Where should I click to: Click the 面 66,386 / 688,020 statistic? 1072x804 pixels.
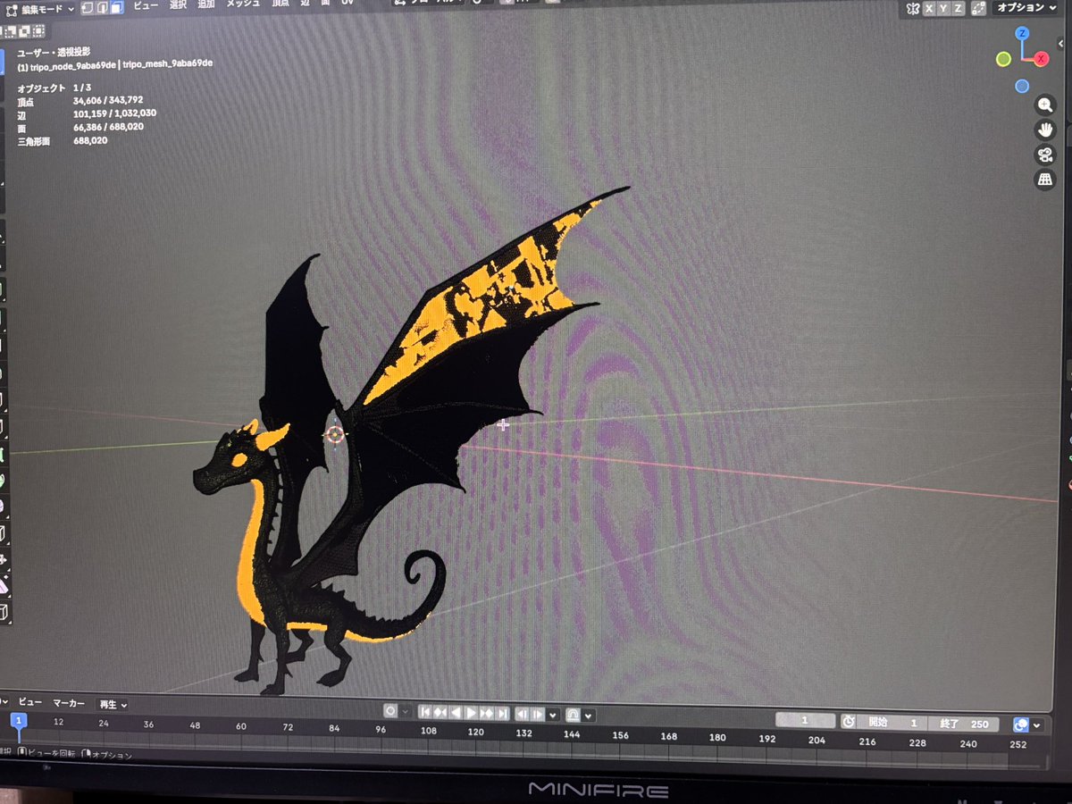coord(80,127)
